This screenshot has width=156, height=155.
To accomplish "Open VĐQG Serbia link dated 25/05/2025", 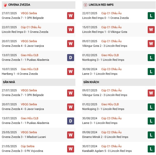I will 29,132.
